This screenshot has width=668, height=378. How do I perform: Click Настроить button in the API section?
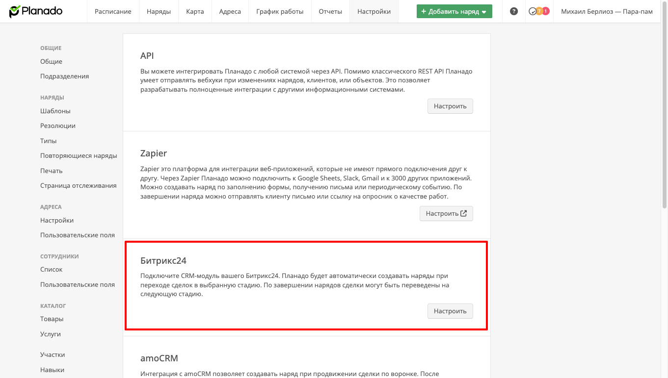tap(450, 106)
